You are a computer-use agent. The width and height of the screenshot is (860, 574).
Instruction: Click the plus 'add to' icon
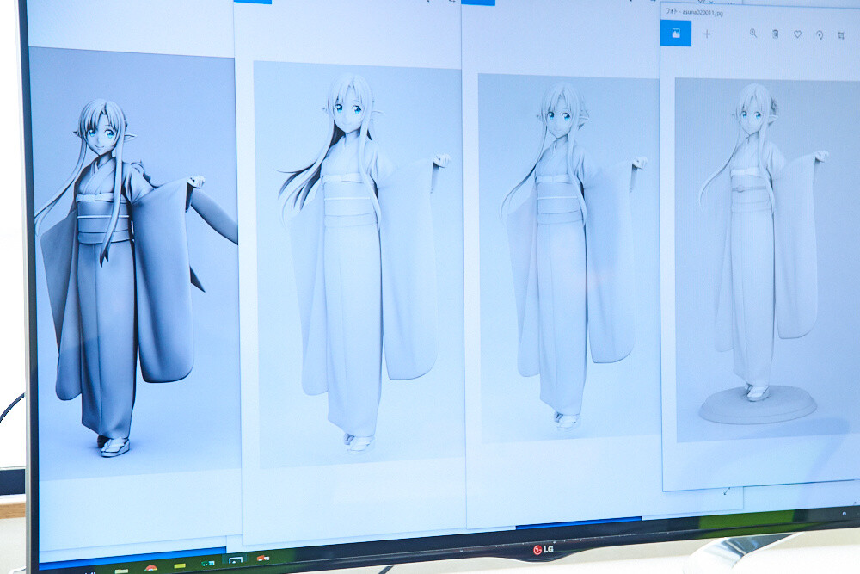[707, 34]
